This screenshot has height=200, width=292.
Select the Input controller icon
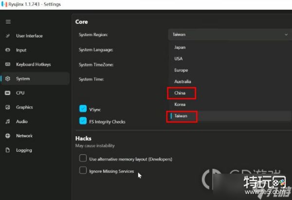pos(8,50)
